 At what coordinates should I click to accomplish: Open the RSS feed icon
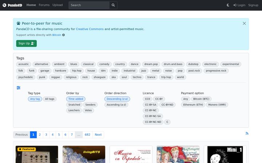pyautogui.click(x=247, y=133)
